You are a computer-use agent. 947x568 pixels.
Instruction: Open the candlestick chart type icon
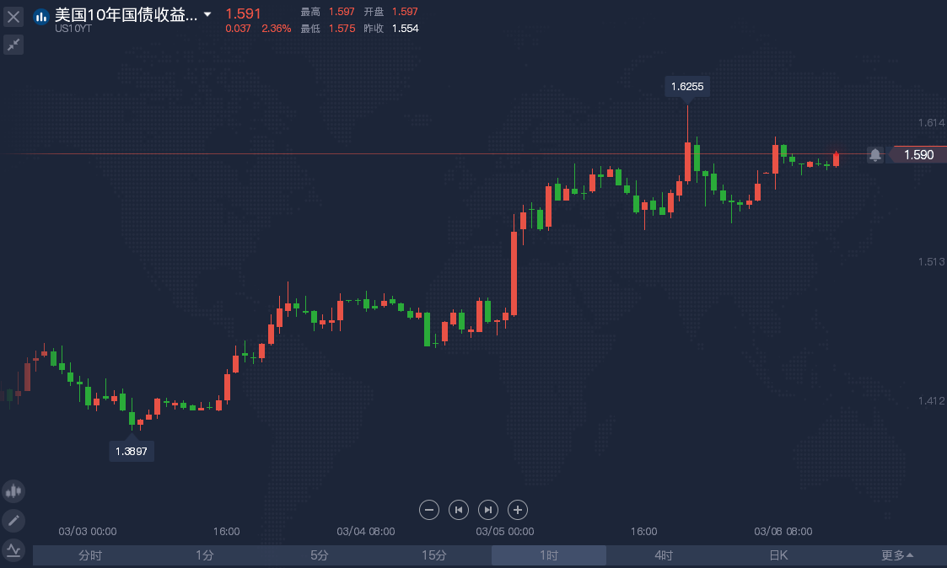point(13,491)
